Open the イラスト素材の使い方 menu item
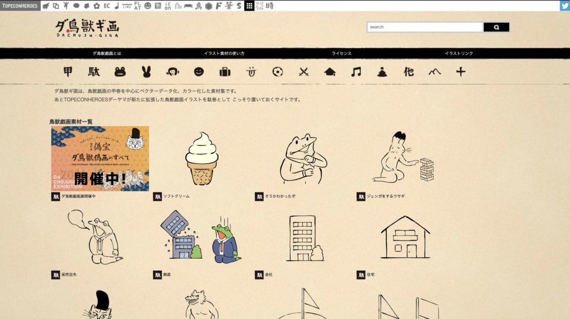 click(x=224, y=53)
